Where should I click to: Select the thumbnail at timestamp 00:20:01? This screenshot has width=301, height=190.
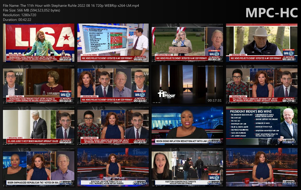tap(262, 84)
